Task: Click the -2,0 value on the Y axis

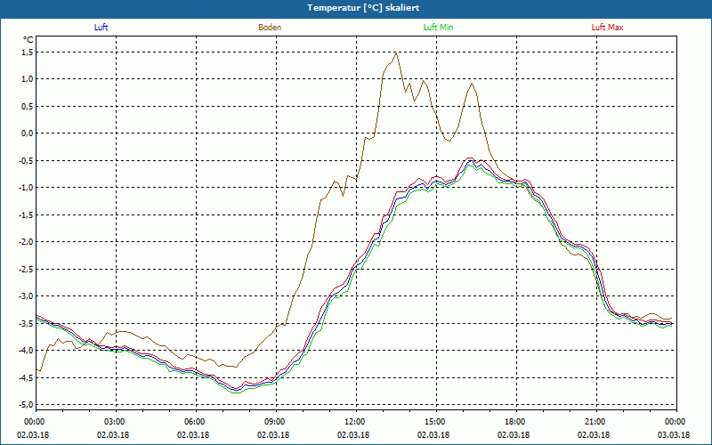Action: tap(27, 241)
